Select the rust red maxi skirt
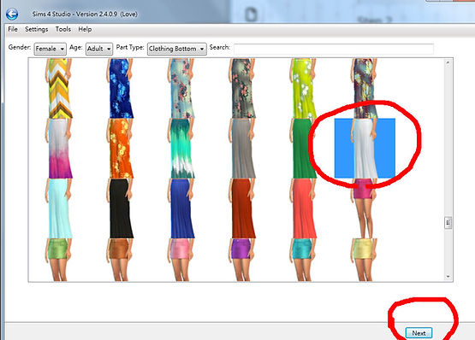The height and width of the screenshot is (340, 475). click(x=242, y=208)
